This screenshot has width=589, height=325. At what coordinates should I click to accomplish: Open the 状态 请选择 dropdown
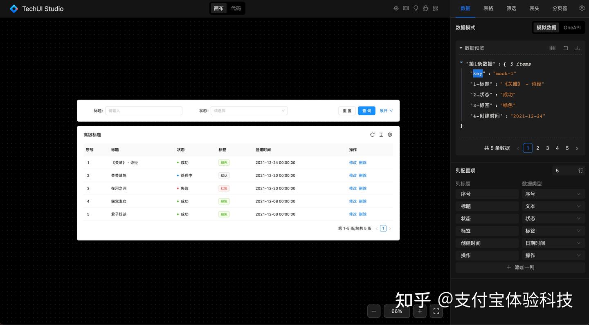click(249, 111)
